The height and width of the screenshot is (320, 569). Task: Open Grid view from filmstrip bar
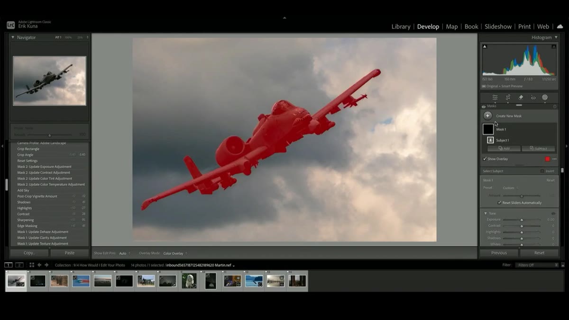pyautogui.click(x=32, y=265)
